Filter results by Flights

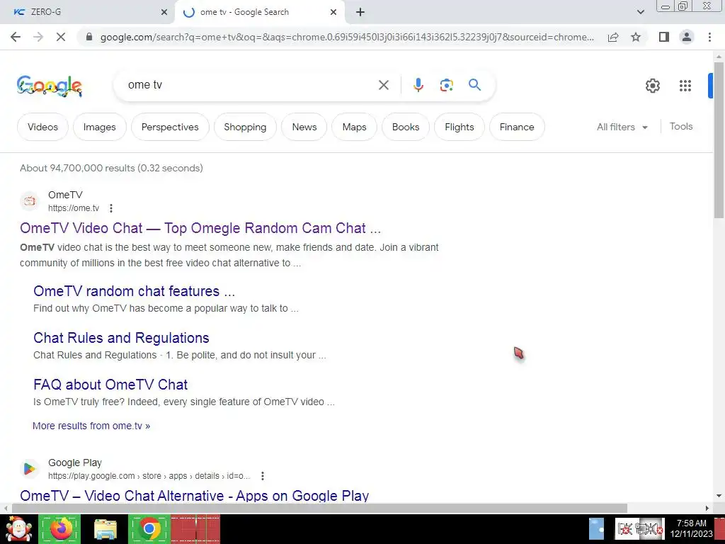459,127
